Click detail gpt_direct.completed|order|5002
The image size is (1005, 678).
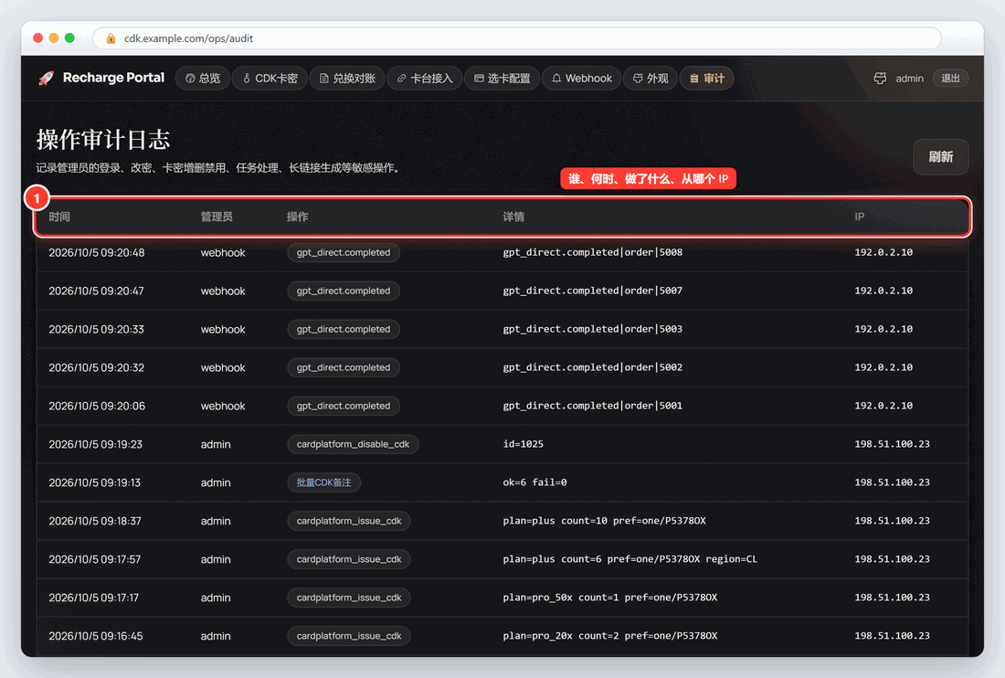(x=593, y=368)
